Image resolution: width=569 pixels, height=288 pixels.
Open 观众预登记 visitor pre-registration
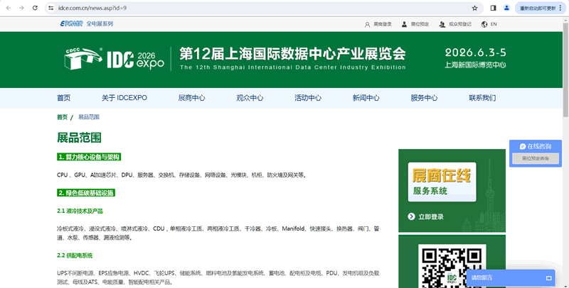tap(455, 24)
